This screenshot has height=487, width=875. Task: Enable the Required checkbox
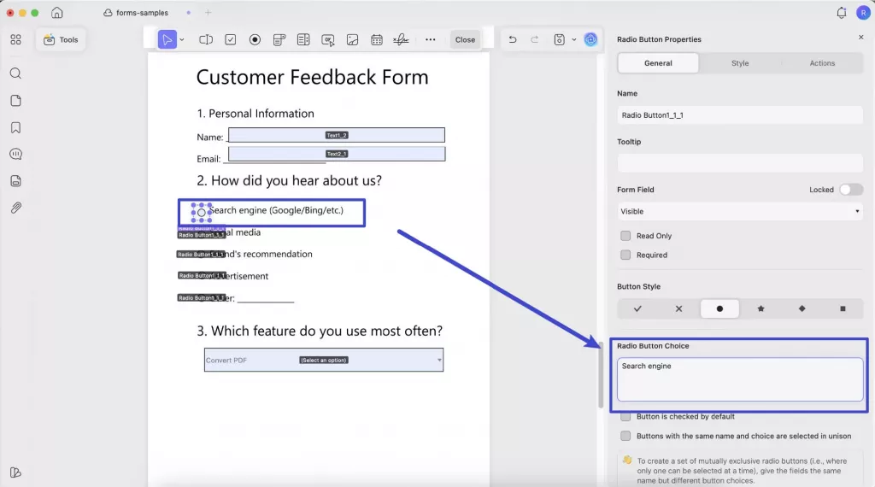tap(625, 255)
